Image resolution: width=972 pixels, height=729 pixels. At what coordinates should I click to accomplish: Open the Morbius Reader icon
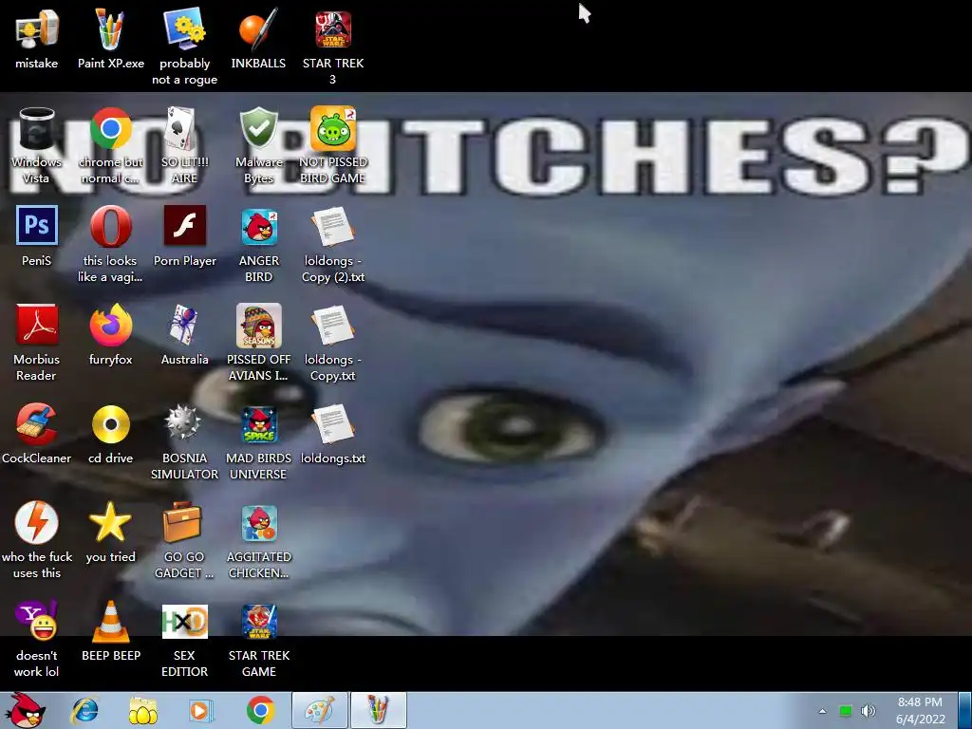pos(37,325)
